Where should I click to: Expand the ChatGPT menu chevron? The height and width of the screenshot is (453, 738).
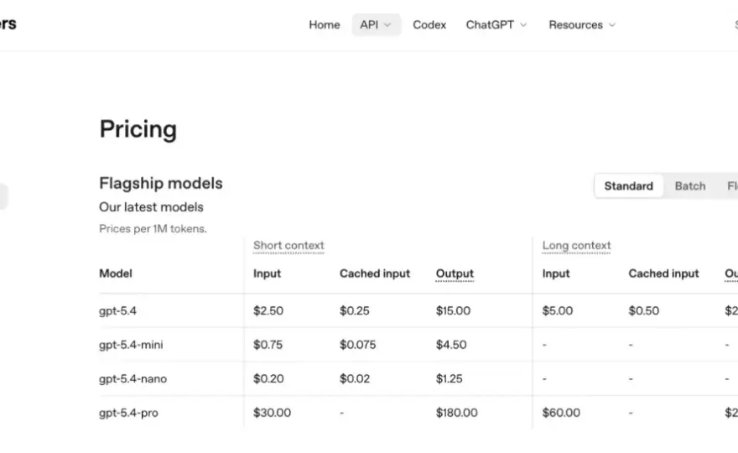tap(523, 25)
